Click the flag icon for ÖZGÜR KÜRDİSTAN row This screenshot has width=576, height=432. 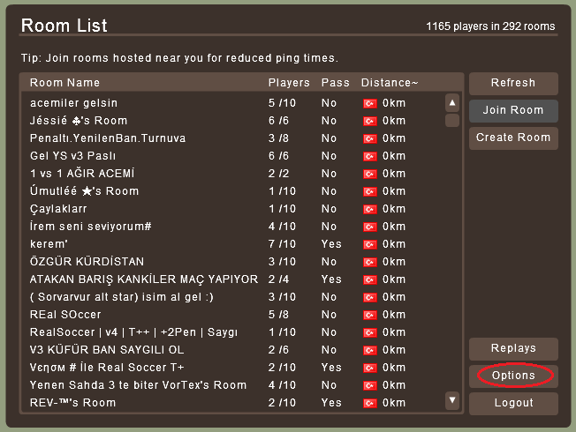[370, 262]
